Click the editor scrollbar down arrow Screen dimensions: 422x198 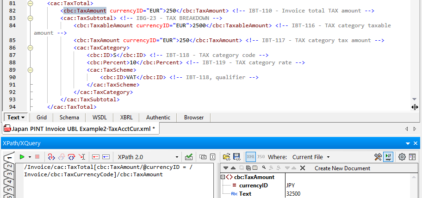pos(415,99)
